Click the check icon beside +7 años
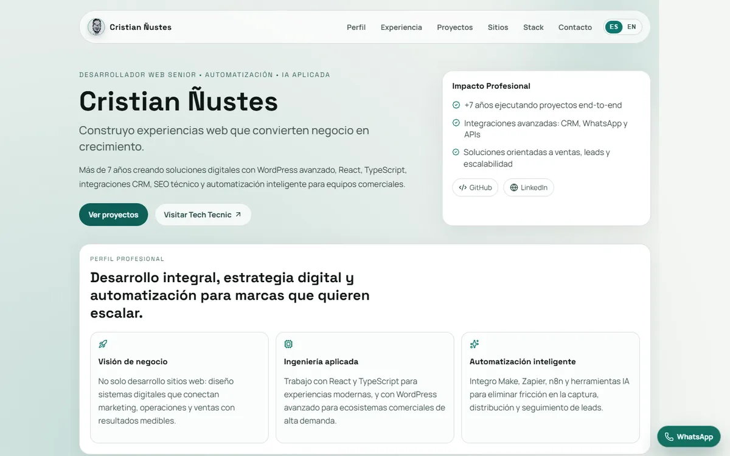 pos(456,105)
